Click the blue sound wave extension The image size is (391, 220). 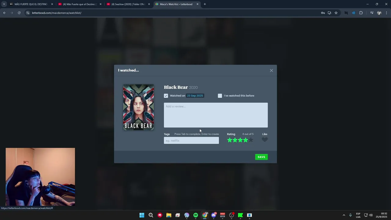point(353,13)
